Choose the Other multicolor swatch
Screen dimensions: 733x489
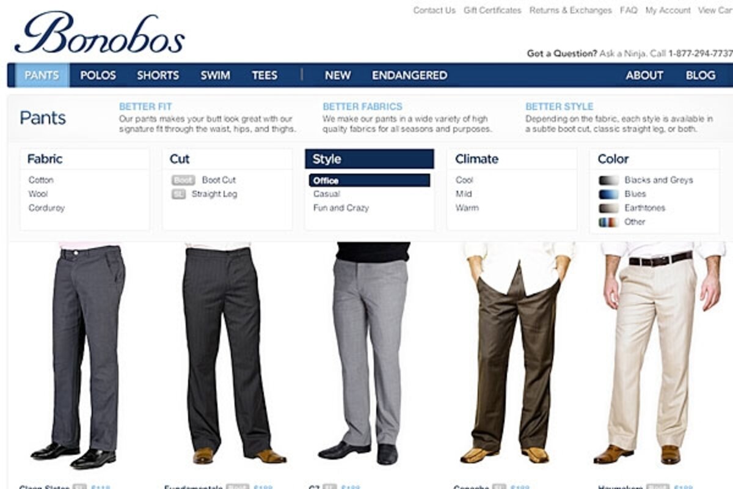coord(608,222)
